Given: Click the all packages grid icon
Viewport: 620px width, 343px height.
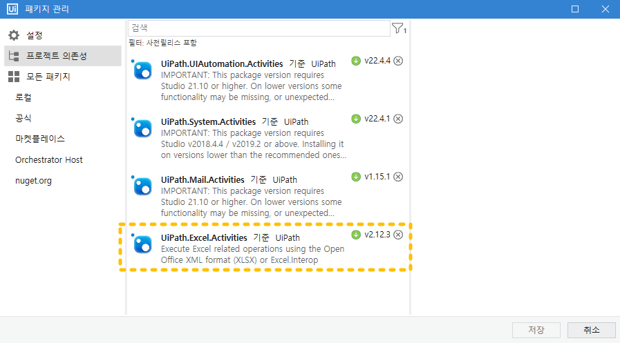Looking at the screenshot, I should click(14, 77).
